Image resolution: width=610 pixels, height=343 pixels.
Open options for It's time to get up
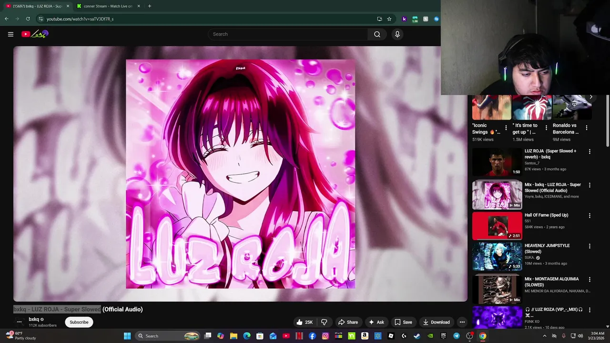[x=546, y=128]
